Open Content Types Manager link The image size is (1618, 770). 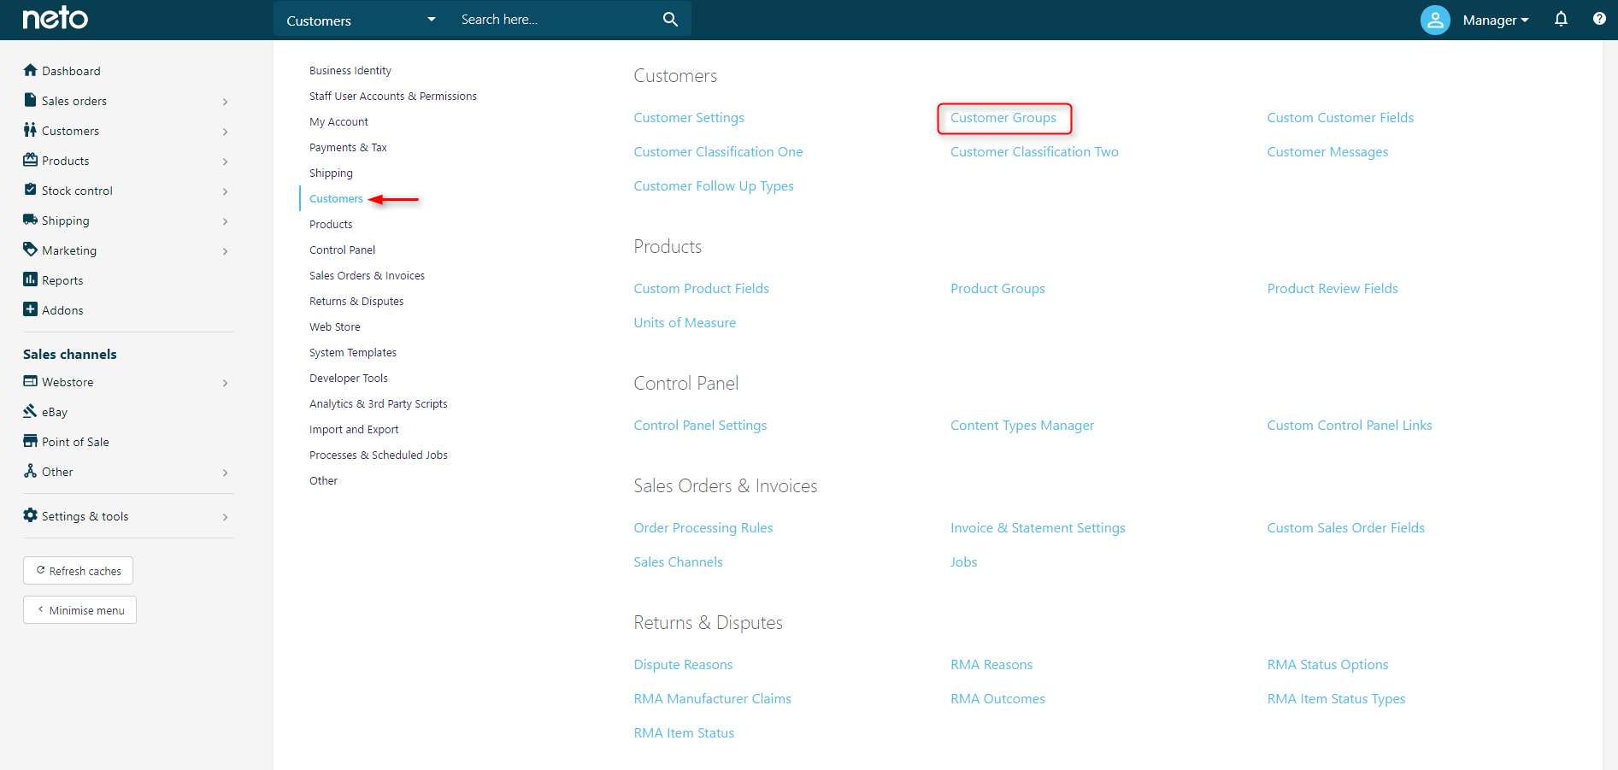1022,426
